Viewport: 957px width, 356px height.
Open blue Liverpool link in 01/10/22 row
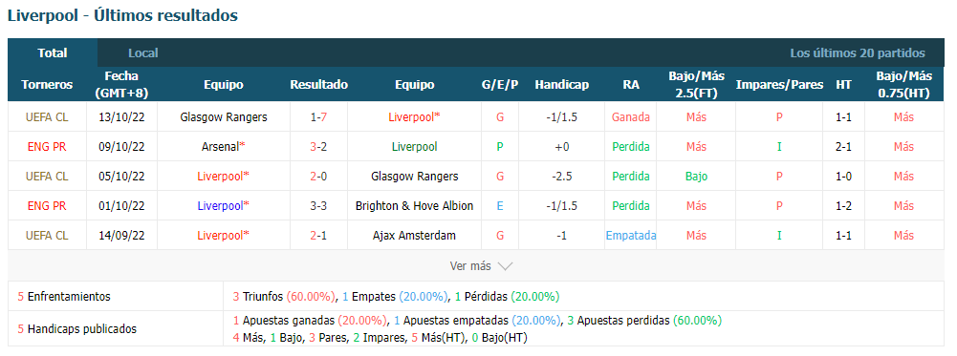224,206
